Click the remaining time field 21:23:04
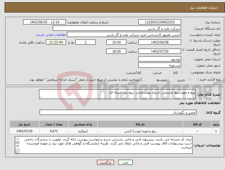This screenshot has width=225, height=170. click(x=56, y=42)
